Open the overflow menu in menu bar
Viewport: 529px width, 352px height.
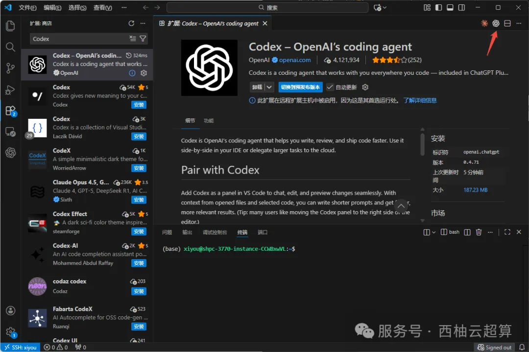tap(124, 7)
